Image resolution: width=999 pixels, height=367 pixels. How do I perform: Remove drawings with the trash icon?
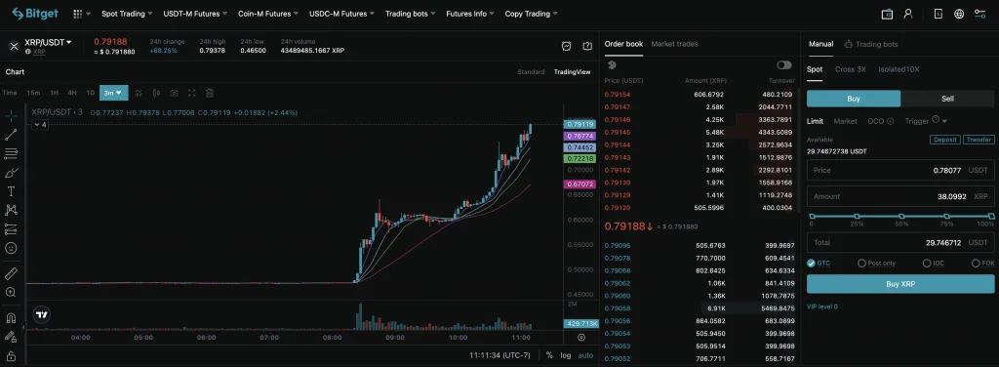click(210, 93)
